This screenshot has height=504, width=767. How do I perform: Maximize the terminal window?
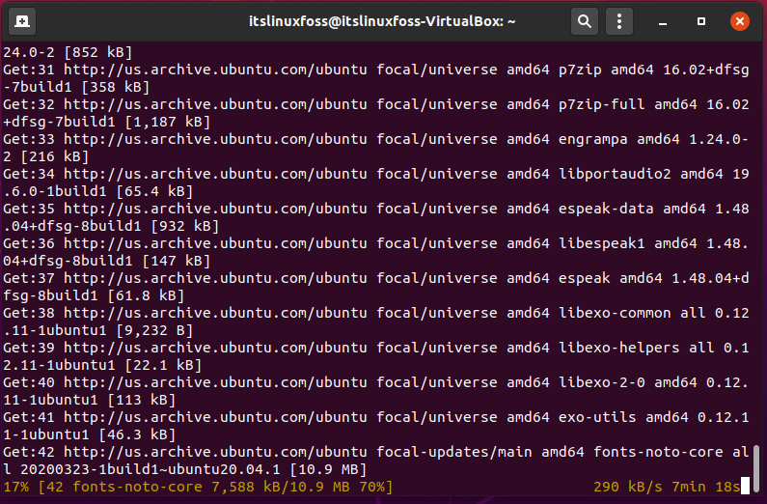click(x=701, y=21)
